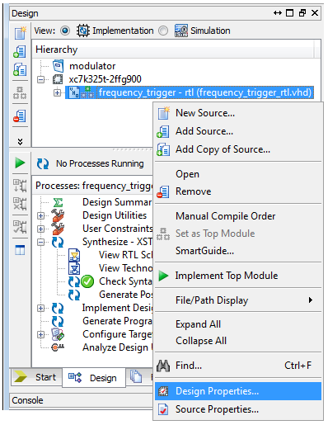
Task: Select modulator in Hierarchy tree
Action: click(92, 66)
